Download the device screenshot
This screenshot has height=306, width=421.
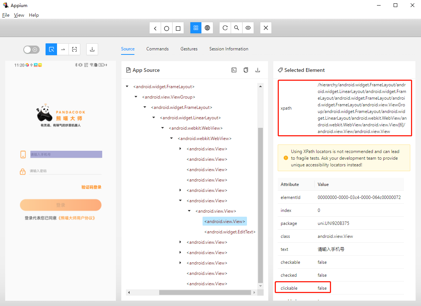(x=92, y=49)
